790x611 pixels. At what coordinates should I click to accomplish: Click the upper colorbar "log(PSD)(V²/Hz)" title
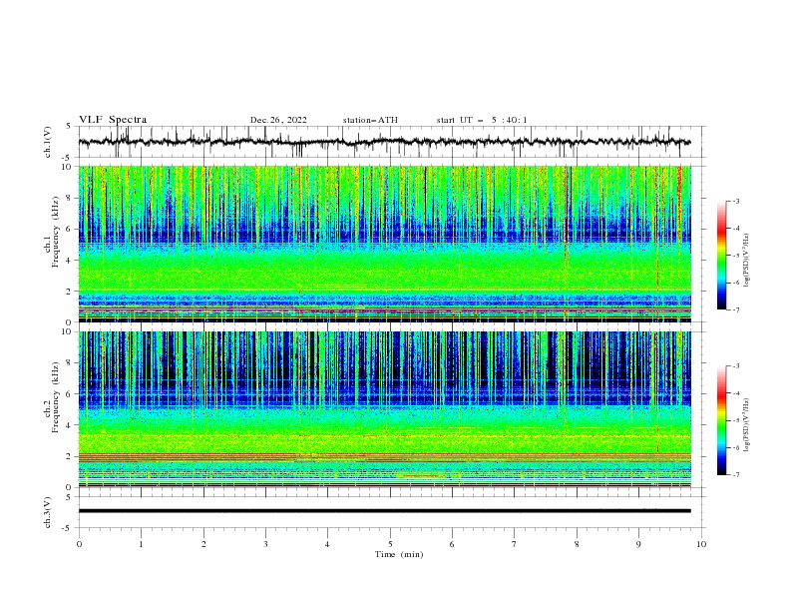point(747,260)
